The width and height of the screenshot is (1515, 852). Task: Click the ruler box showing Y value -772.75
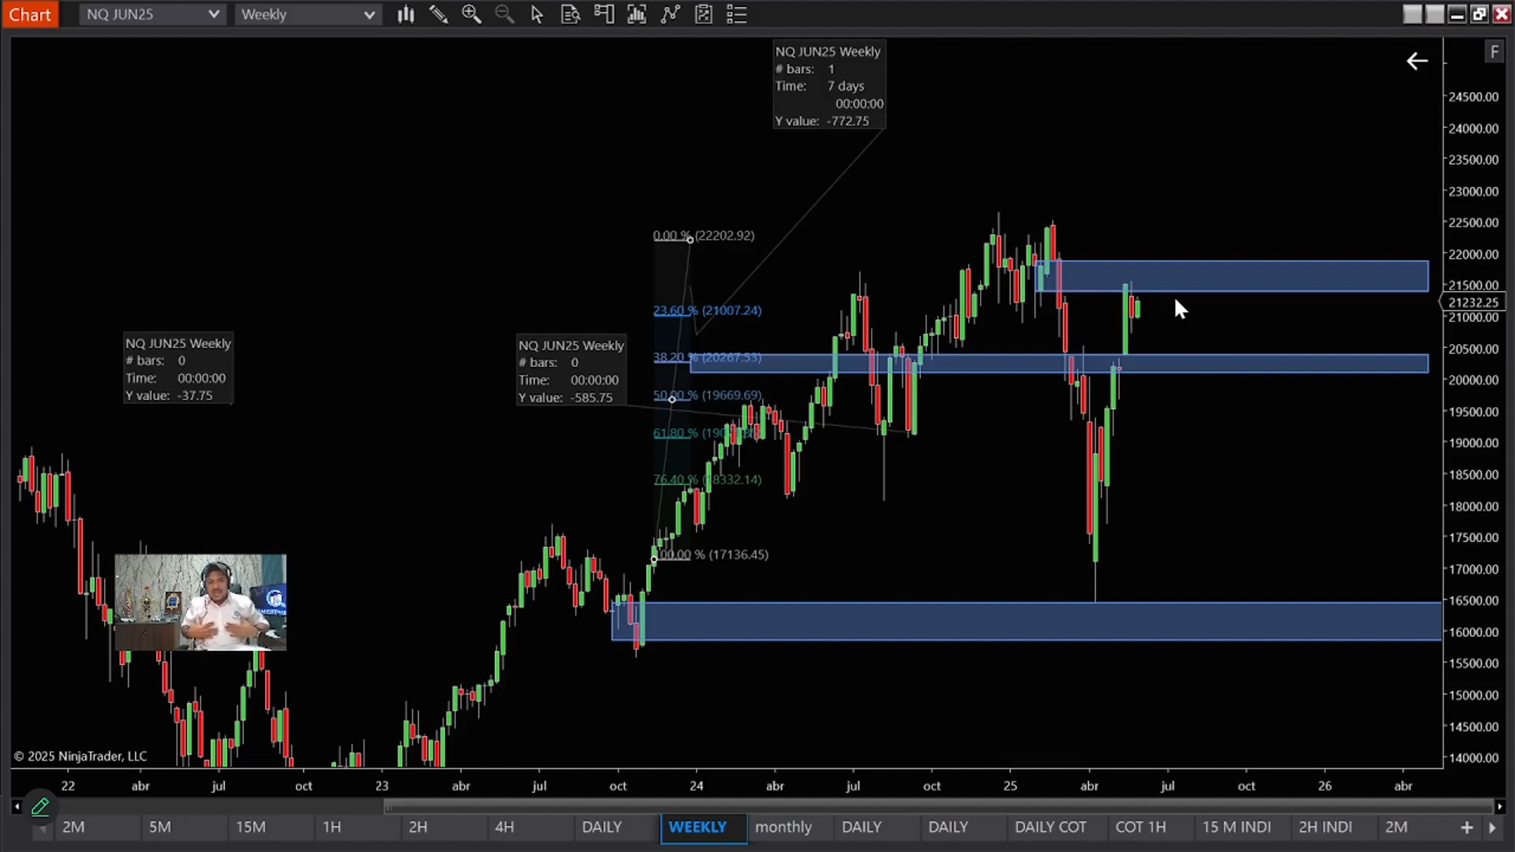tap(829, 85)
